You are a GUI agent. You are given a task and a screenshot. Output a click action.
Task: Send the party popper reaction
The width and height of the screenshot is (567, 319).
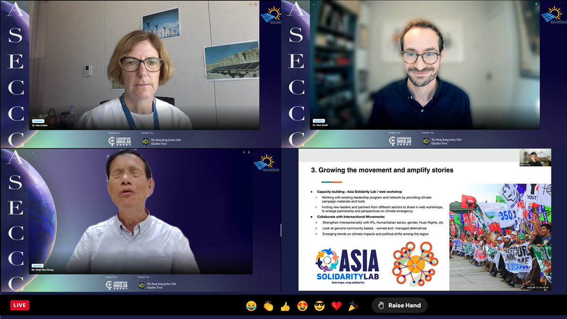[353, 306]
